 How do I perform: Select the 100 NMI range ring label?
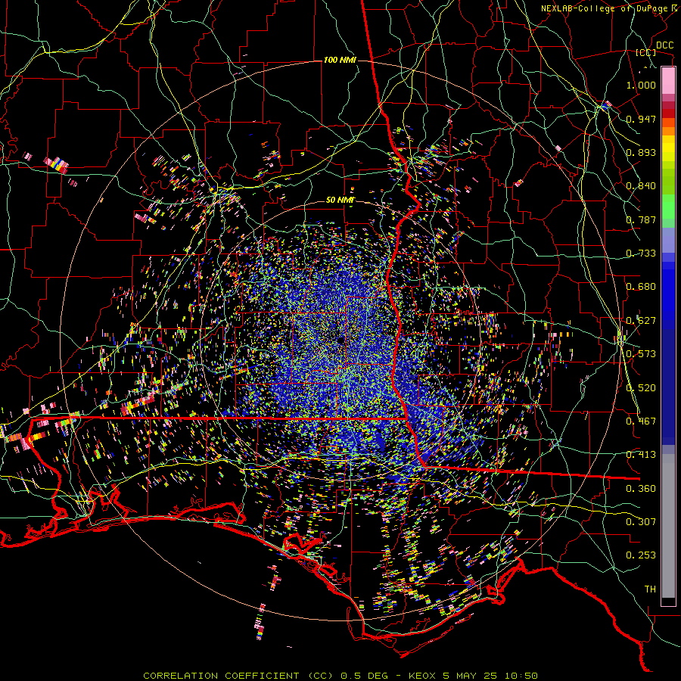(340, 60)
